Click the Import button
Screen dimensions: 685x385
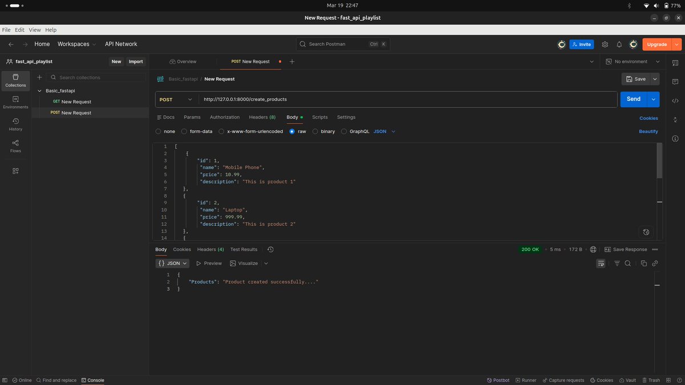tap(136, 62)
